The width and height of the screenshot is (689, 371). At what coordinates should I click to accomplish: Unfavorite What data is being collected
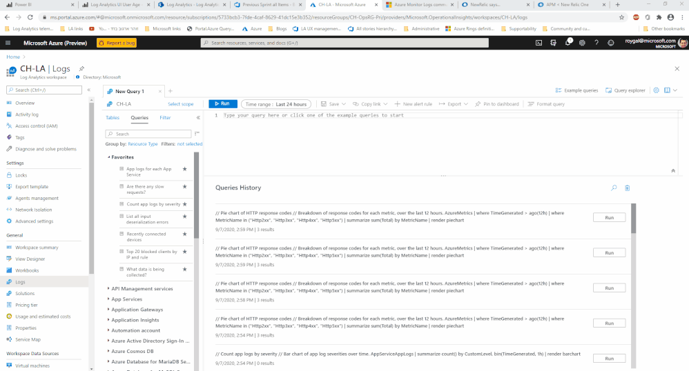coord(184,269)
